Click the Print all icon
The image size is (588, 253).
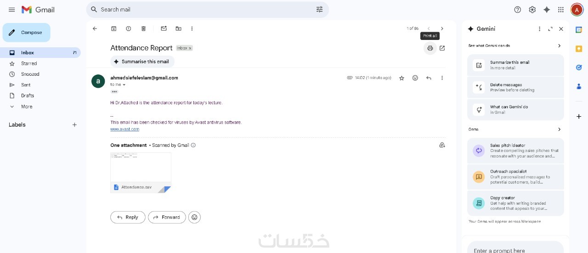pyautogui.click(x=430, y=48)
